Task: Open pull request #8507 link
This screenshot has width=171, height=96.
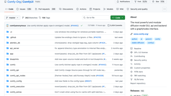Action: [88, 81]
